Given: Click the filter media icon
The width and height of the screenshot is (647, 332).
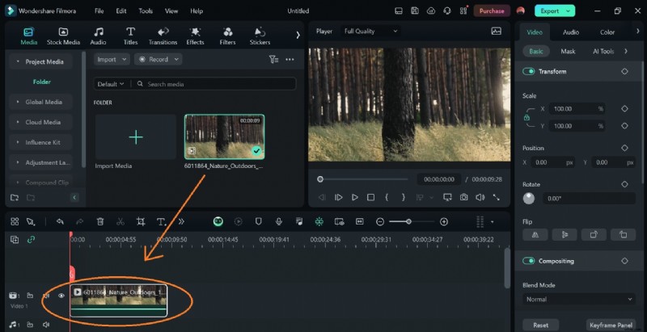Looking at the screenshot, I should (x=273, y=59).
